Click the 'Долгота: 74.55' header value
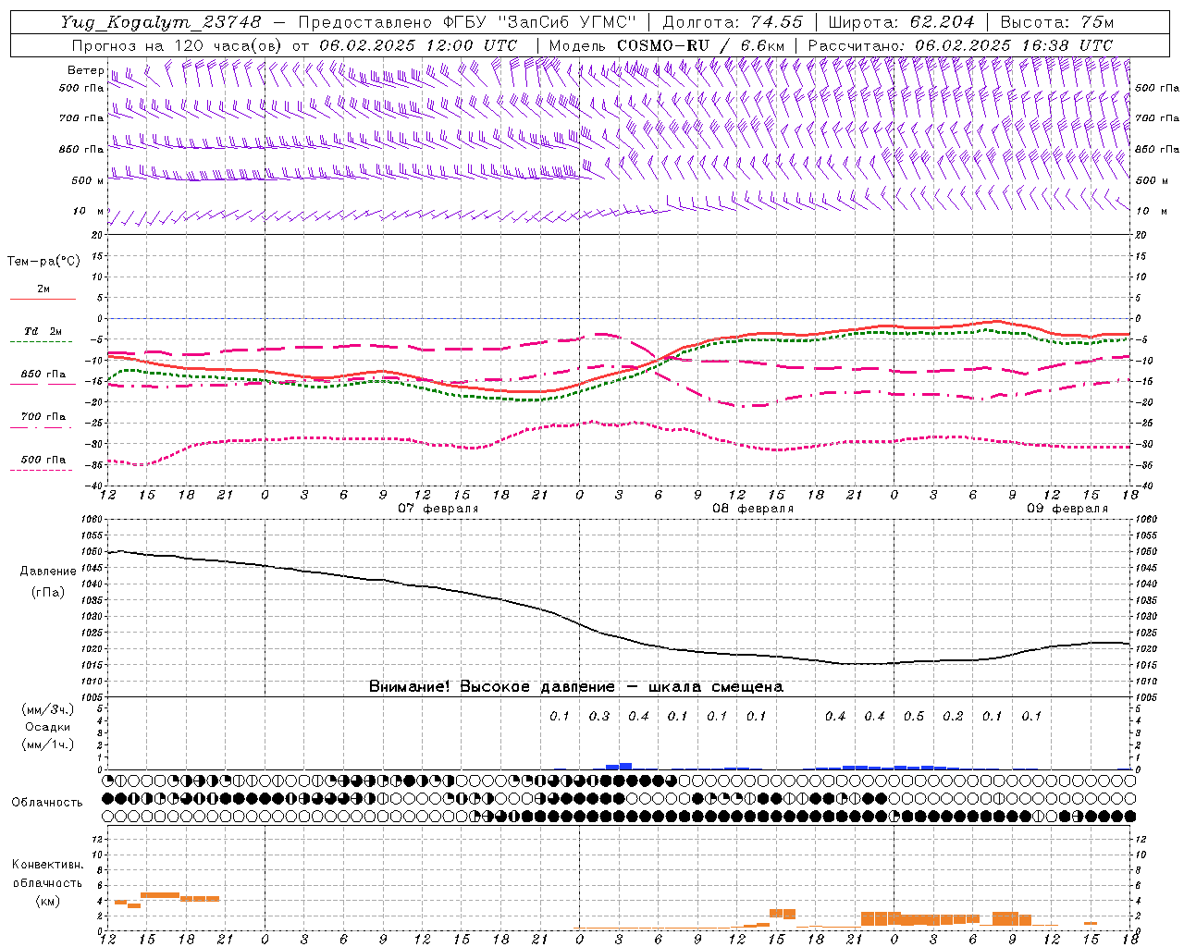The image size is (1184, 947). coord(732,22)
